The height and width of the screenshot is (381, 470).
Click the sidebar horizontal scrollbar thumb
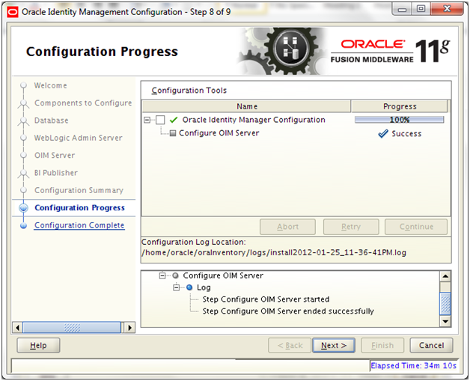coord(72,327)
